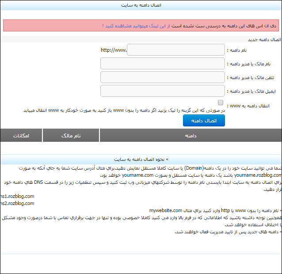This screenshot has width=282, height=274.
Task: Click the 'ایمیل مالک یا مدیر دامنه' label
Action: coord(251,91)
